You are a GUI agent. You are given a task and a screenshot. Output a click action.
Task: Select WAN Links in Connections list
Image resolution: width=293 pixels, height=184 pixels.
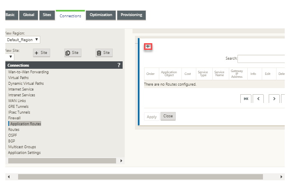pyautogui.click(x=17, y=101)
